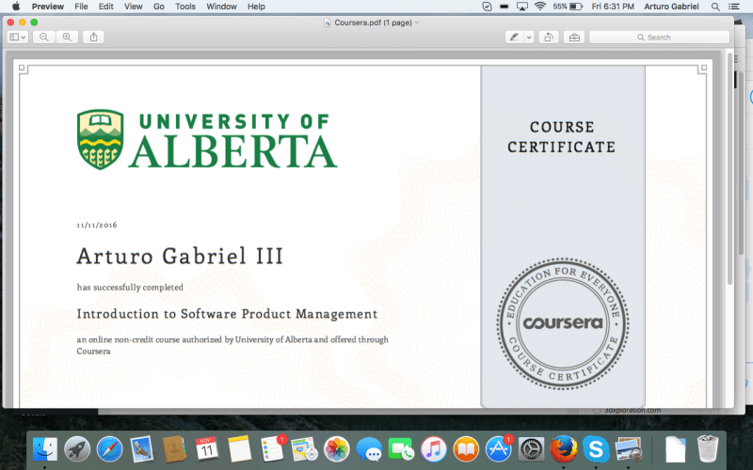The image size is (753, 470).
Task: Open the Wi-Fi status menu
Action: [540, 7]
